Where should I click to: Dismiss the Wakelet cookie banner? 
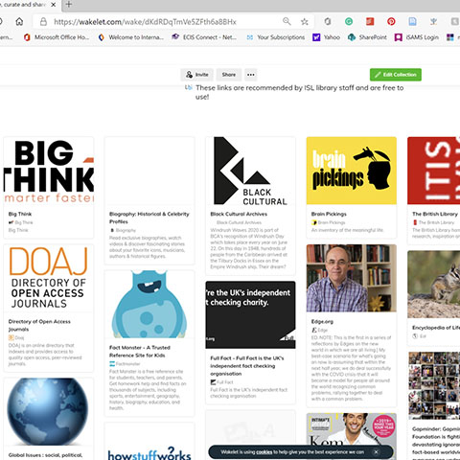pyautogui.click(x=376, y=451)
